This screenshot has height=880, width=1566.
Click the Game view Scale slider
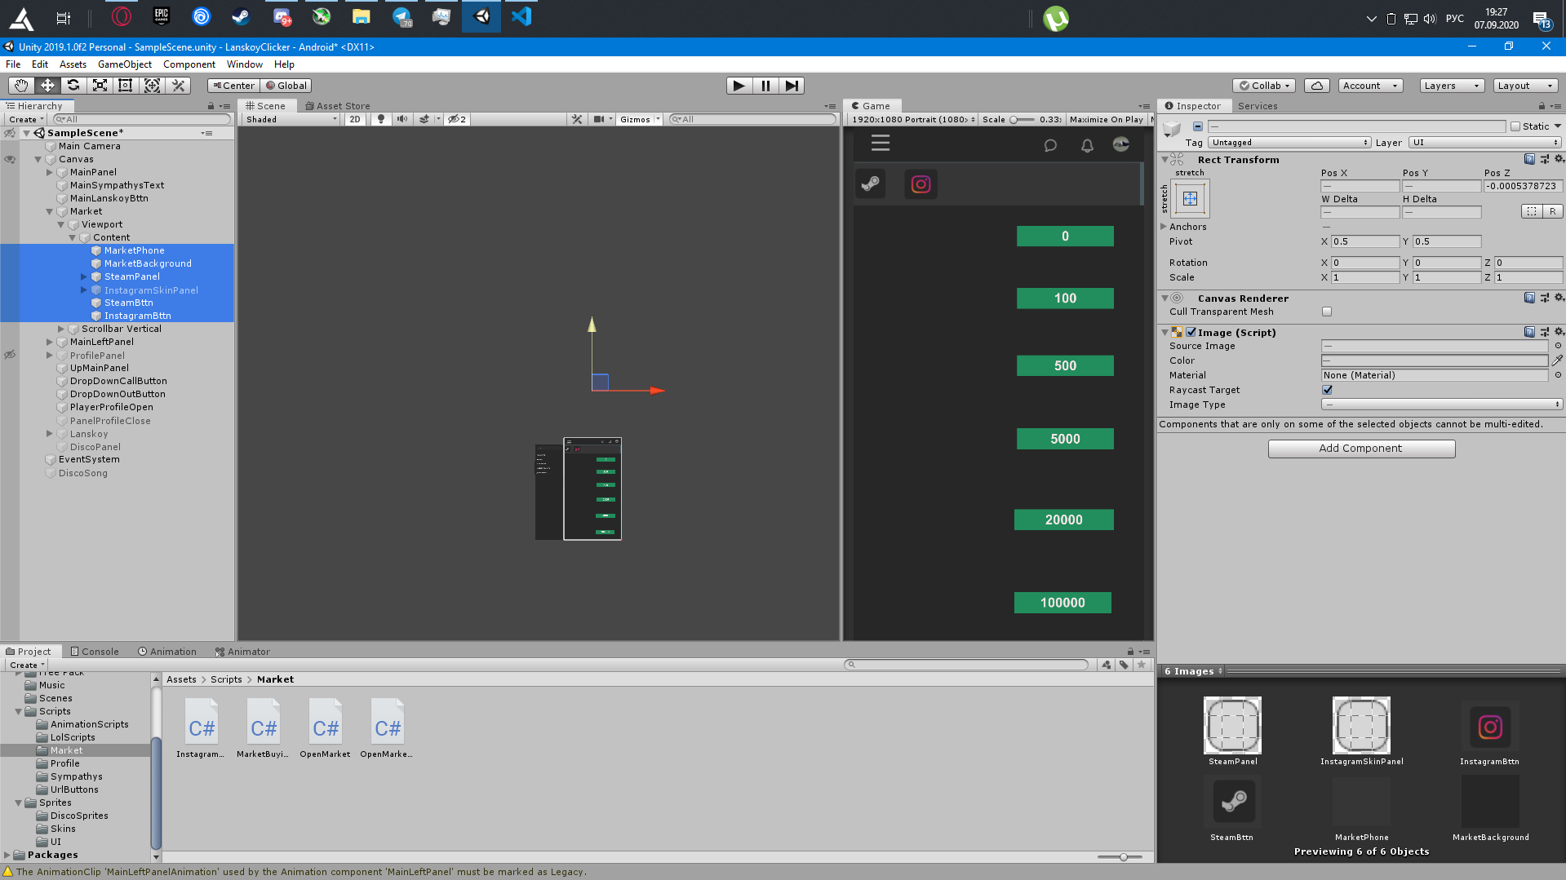[x=1022, y=119]
